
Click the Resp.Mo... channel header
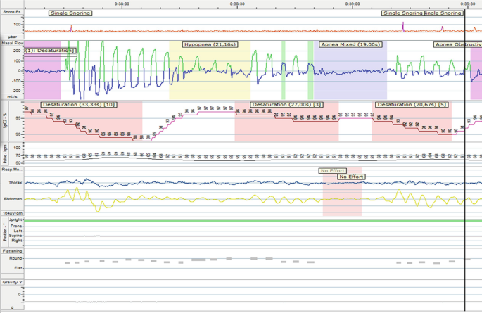(x=12, y=170)
